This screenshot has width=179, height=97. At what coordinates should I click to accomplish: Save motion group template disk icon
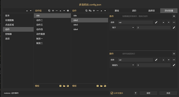(x=68, y=86)
